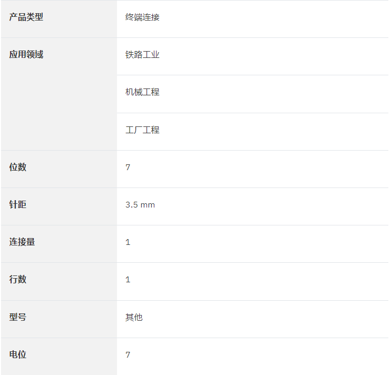391x375 pixels.
Task: Click the 针距 row label
Action: point(18,204)
